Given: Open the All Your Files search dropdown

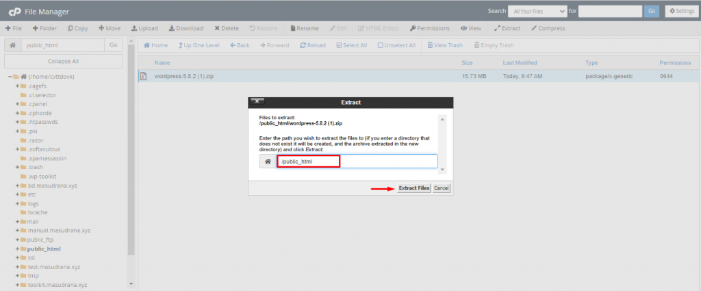Looking at the screenshot, I should coord(537,11).
